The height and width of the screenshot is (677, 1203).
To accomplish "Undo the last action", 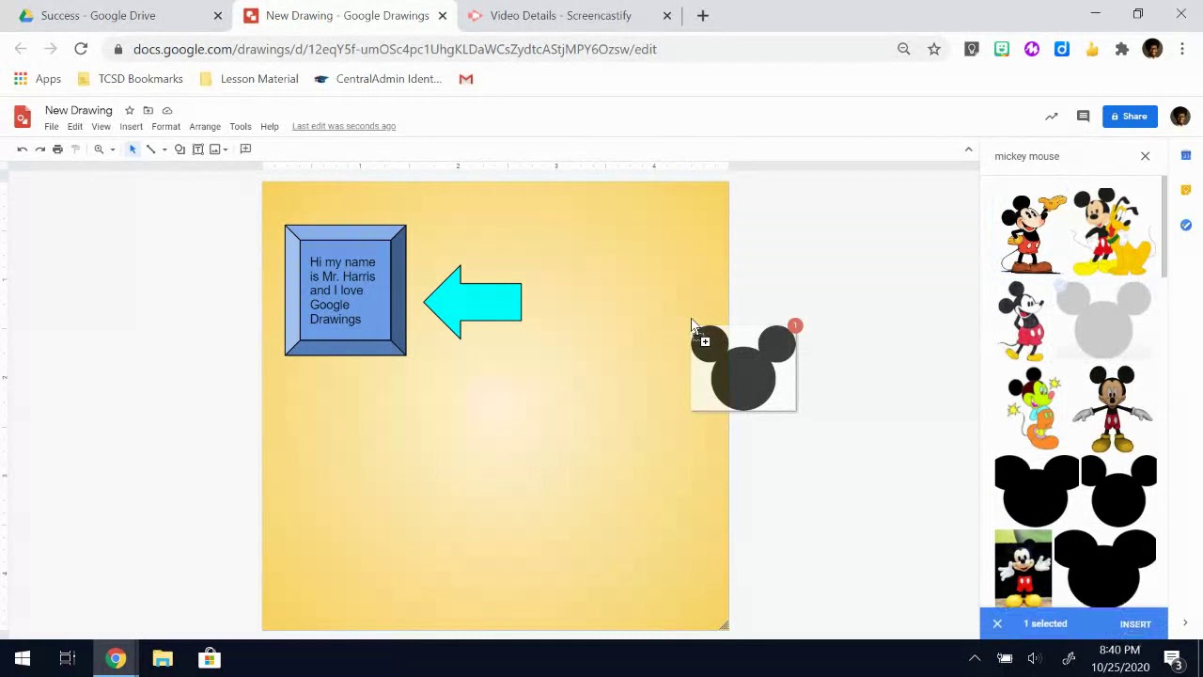I will pos(23,150).
